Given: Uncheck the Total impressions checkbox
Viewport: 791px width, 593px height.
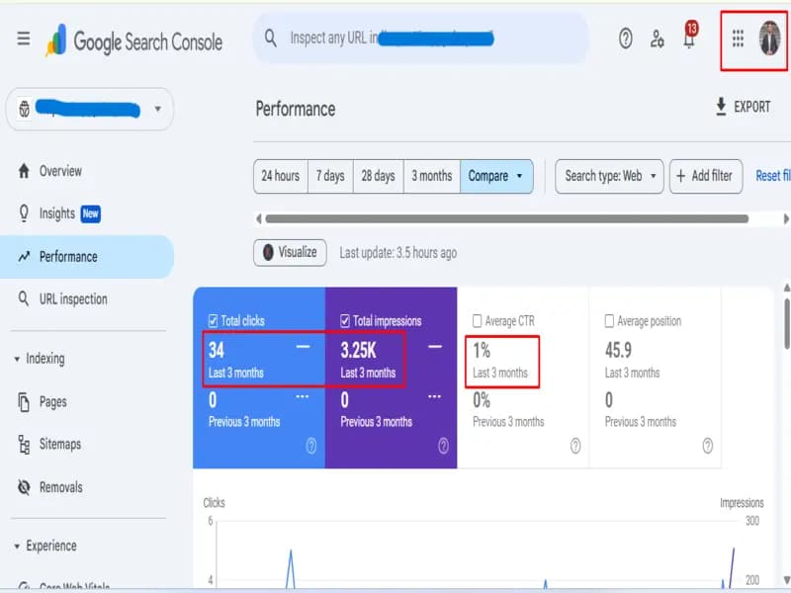Looking at the screenshot, I should [x=345, y=320].
